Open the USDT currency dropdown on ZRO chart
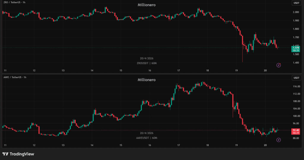 296,3
